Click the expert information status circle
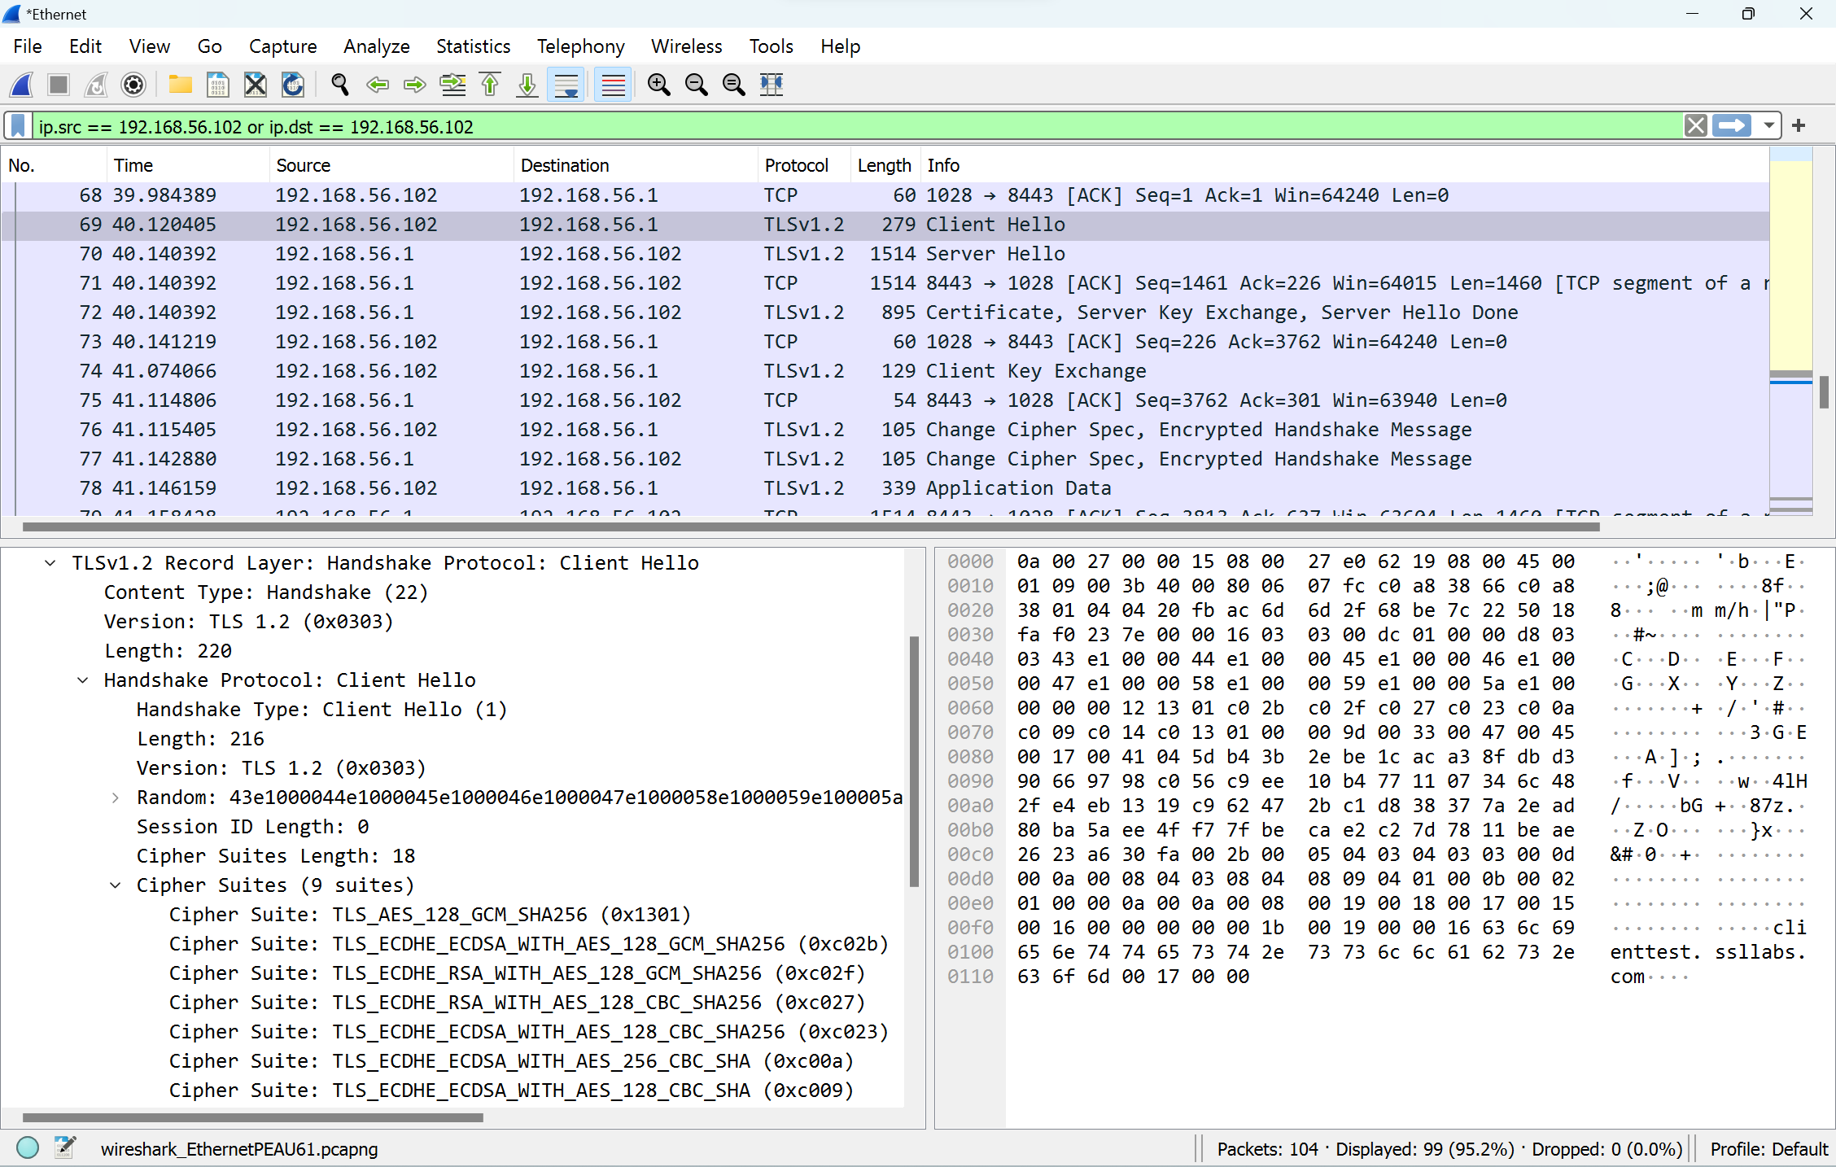 (28, 1148)
